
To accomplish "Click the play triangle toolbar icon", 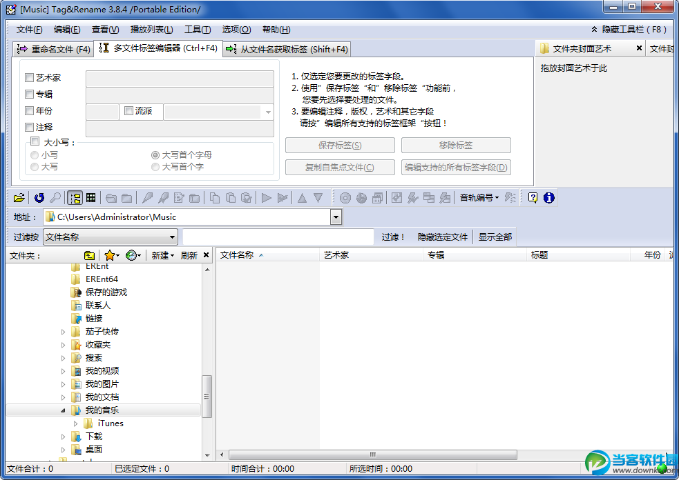I will point(267,198).
